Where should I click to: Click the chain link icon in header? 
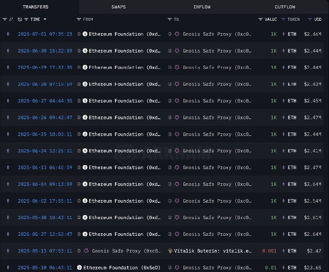coord(11,19)
